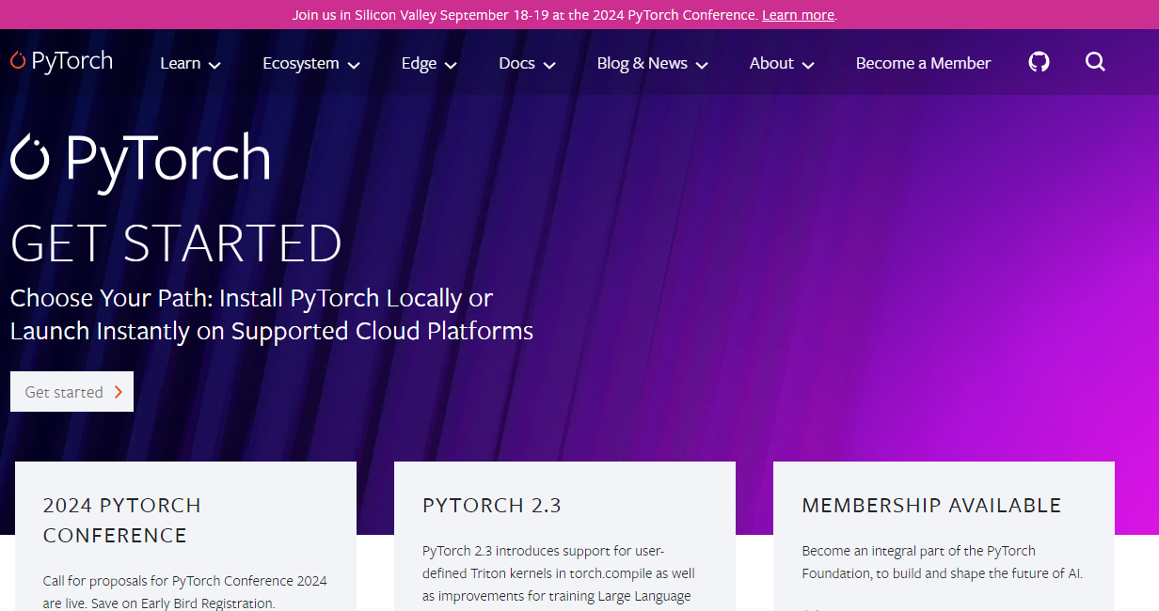The height and width of the screenshot is (611, 1159).
Task: Click the Get started button
Action: [71, 392]
